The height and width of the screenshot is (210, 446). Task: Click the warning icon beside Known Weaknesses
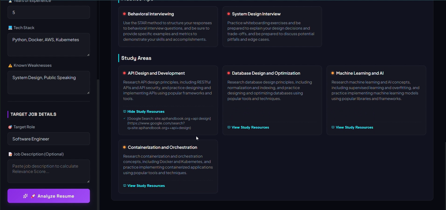tap(10, 66)
